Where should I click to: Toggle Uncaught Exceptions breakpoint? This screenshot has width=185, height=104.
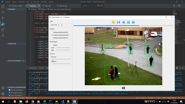pos(10,93)
